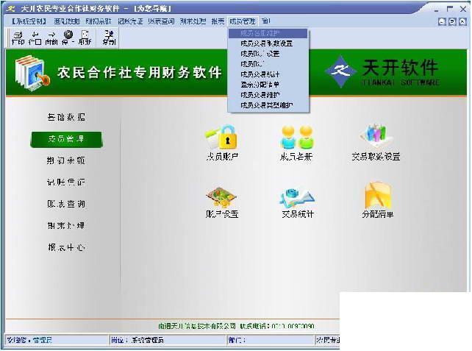Open 成员名册 two-people icon
This screenshot has height=351, width=472.
click(x=296, y=143)
